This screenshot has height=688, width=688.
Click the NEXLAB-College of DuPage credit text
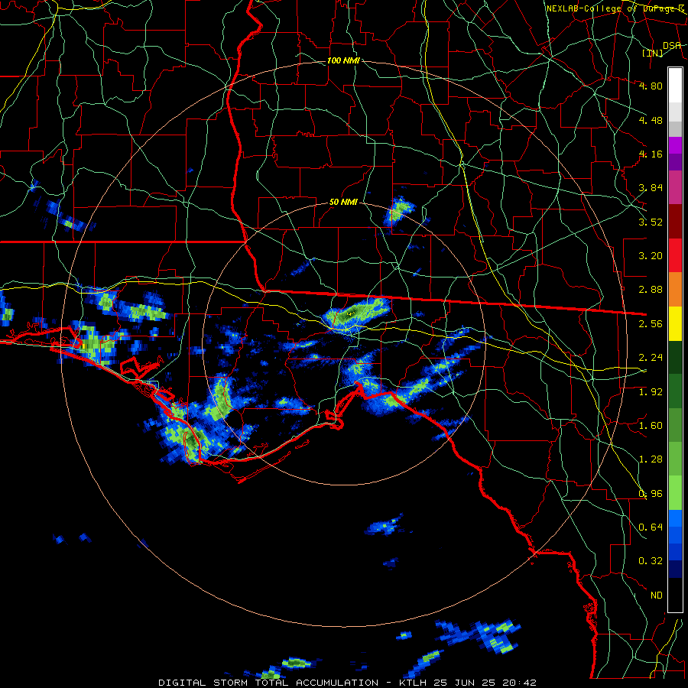click(615, 8)
